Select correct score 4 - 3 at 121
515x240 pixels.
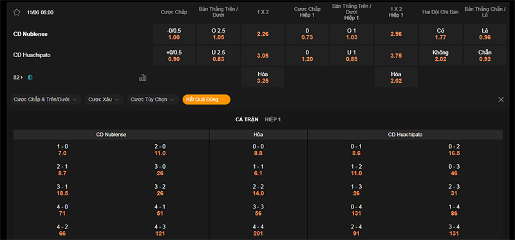[x=160, y=230]
